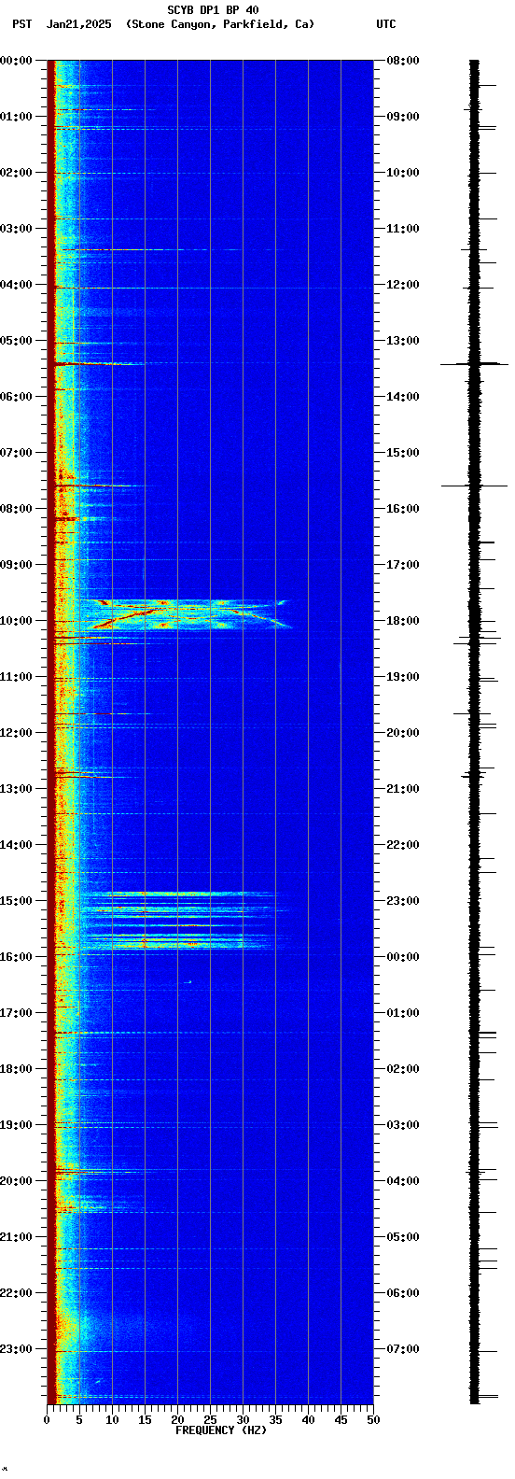Image resolution: width=515 pixels, height=1479 pixels.
Task: Click '12:00' on the PST axis
Action: pyautogui.click(x=16, y=733)
